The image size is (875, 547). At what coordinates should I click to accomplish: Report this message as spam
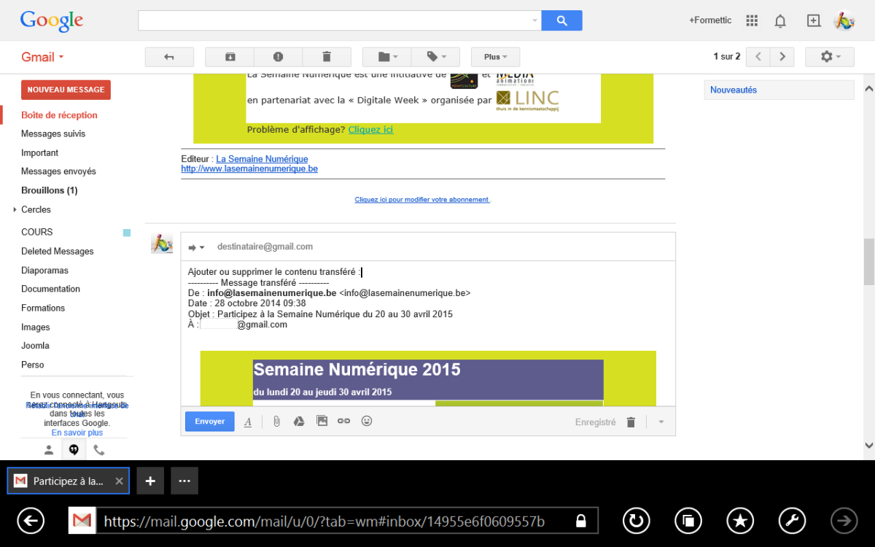pyautogui.click(x=278, y=57)
